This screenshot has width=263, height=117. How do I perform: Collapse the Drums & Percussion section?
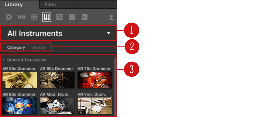[x=4, y=60]
